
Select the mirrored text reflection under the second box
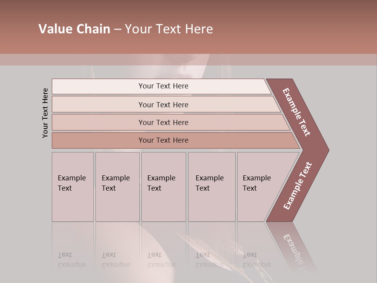[116, 260]
